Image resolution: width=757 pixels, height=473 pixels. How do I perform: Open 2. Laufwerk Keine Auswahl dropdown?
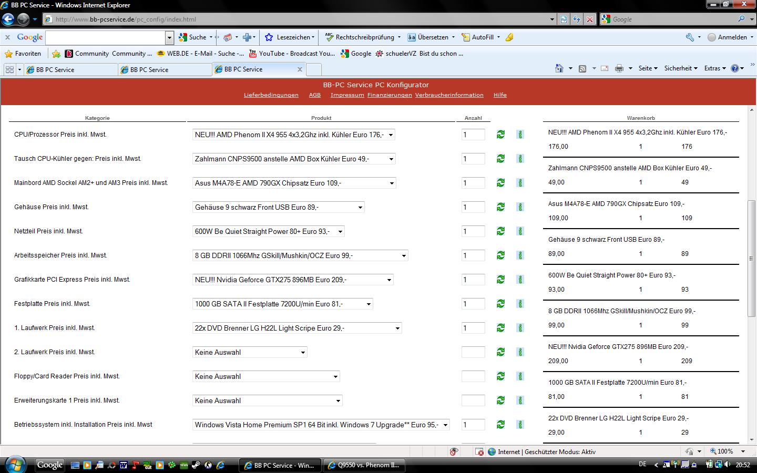250,352
